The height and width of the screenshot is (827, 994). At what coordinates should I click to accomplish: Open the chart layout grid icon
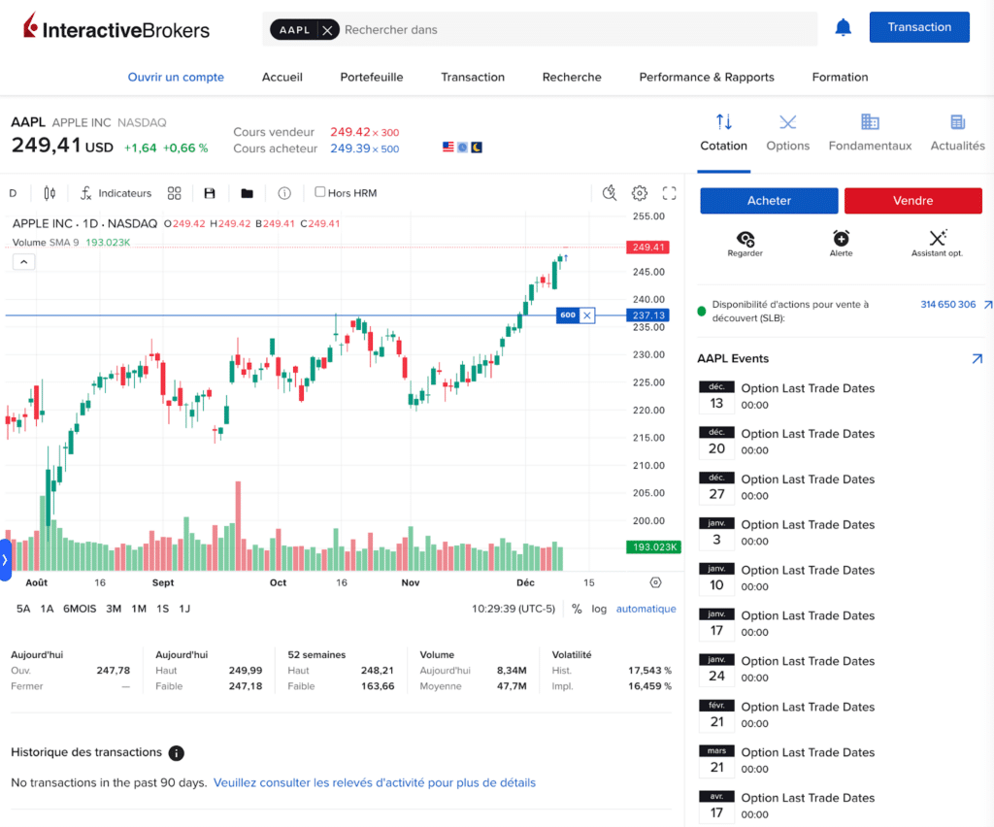point(175,193)
